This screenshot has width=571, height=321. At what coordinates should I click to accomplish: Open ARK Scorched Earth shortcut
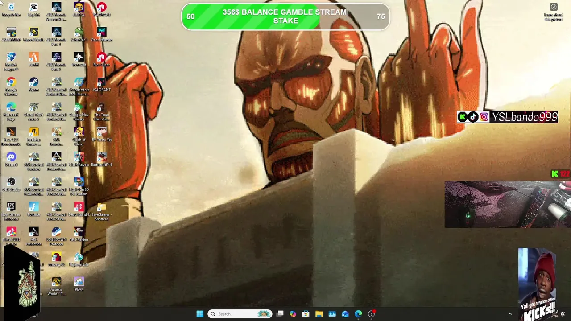click(56, 137)
